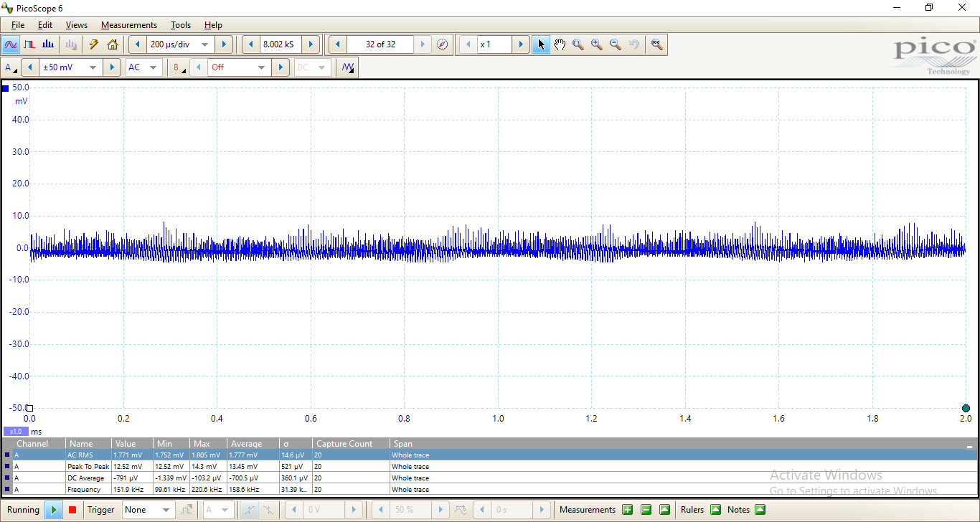Screen dimensions: 980x522
Task: Select the normal arrow pointer tool
Action: [541, 44]
